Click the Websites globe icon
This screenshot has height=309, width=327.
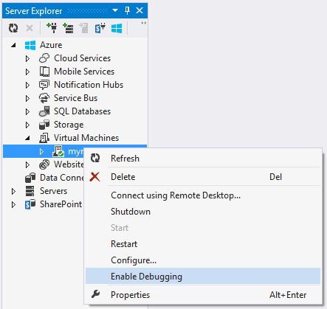44,164
